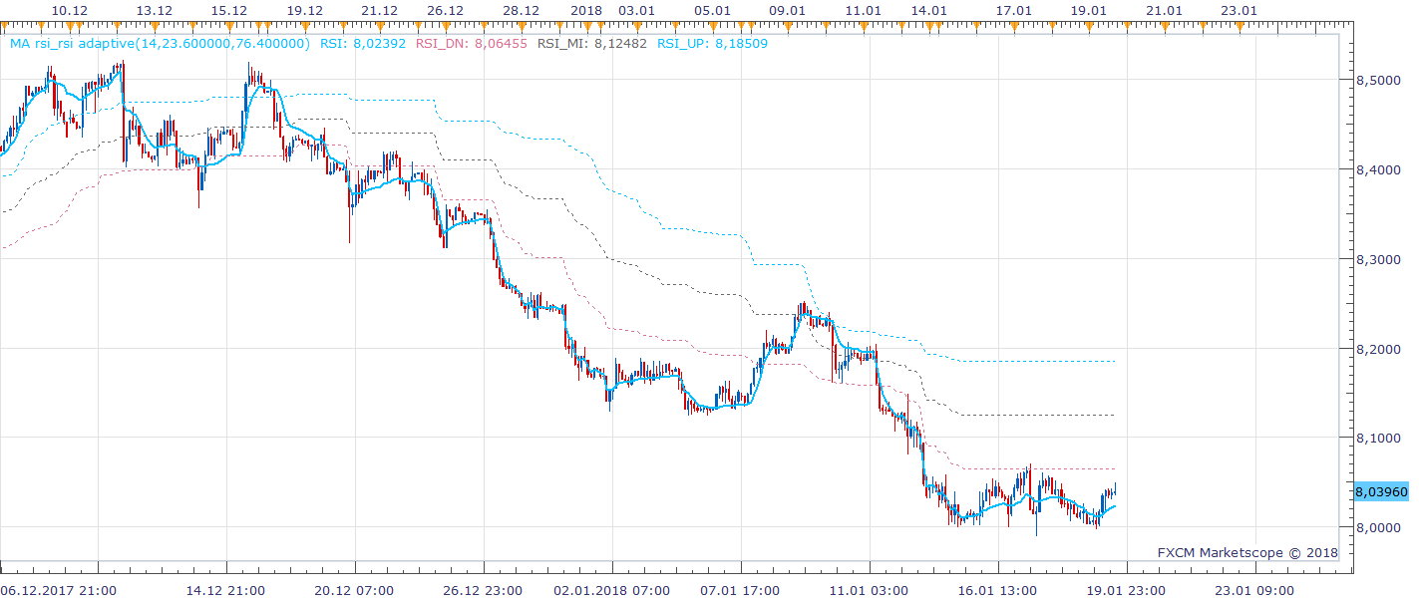Click the 26.12 date label on top axis
The height and width of the screenshot is (603, 1419).
point(445,9)
